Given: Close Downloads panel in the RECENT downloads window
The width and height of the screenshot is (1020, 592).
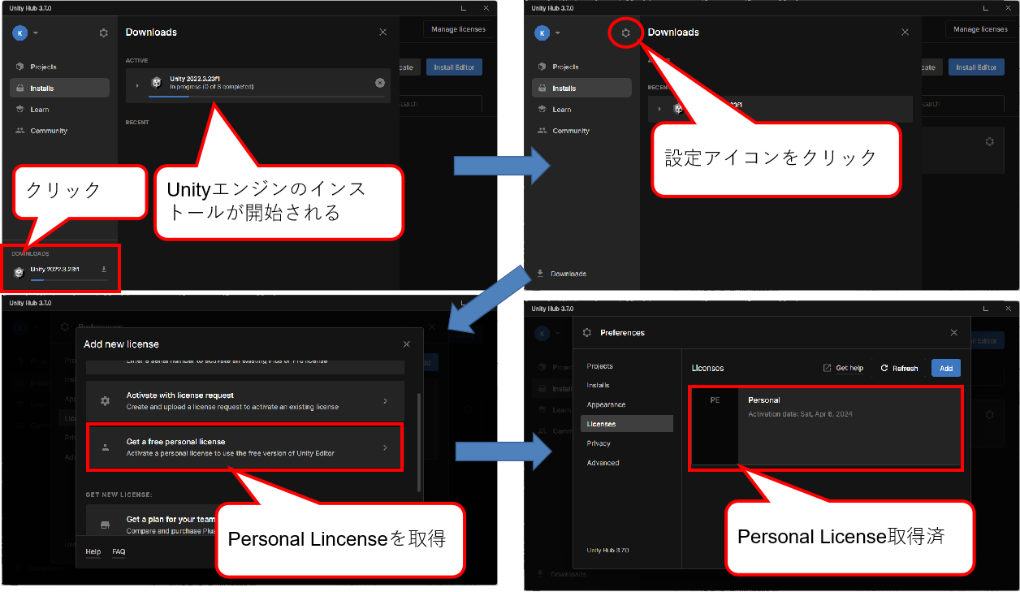Looking at the screenshot, I should tap(905, 32).
